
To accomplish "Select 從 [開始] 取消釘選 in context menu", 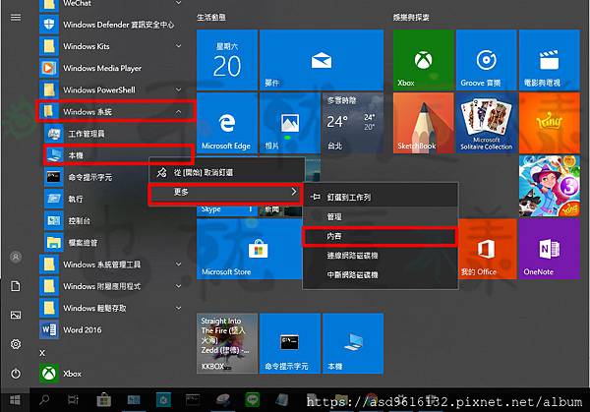I will (227, 173).
